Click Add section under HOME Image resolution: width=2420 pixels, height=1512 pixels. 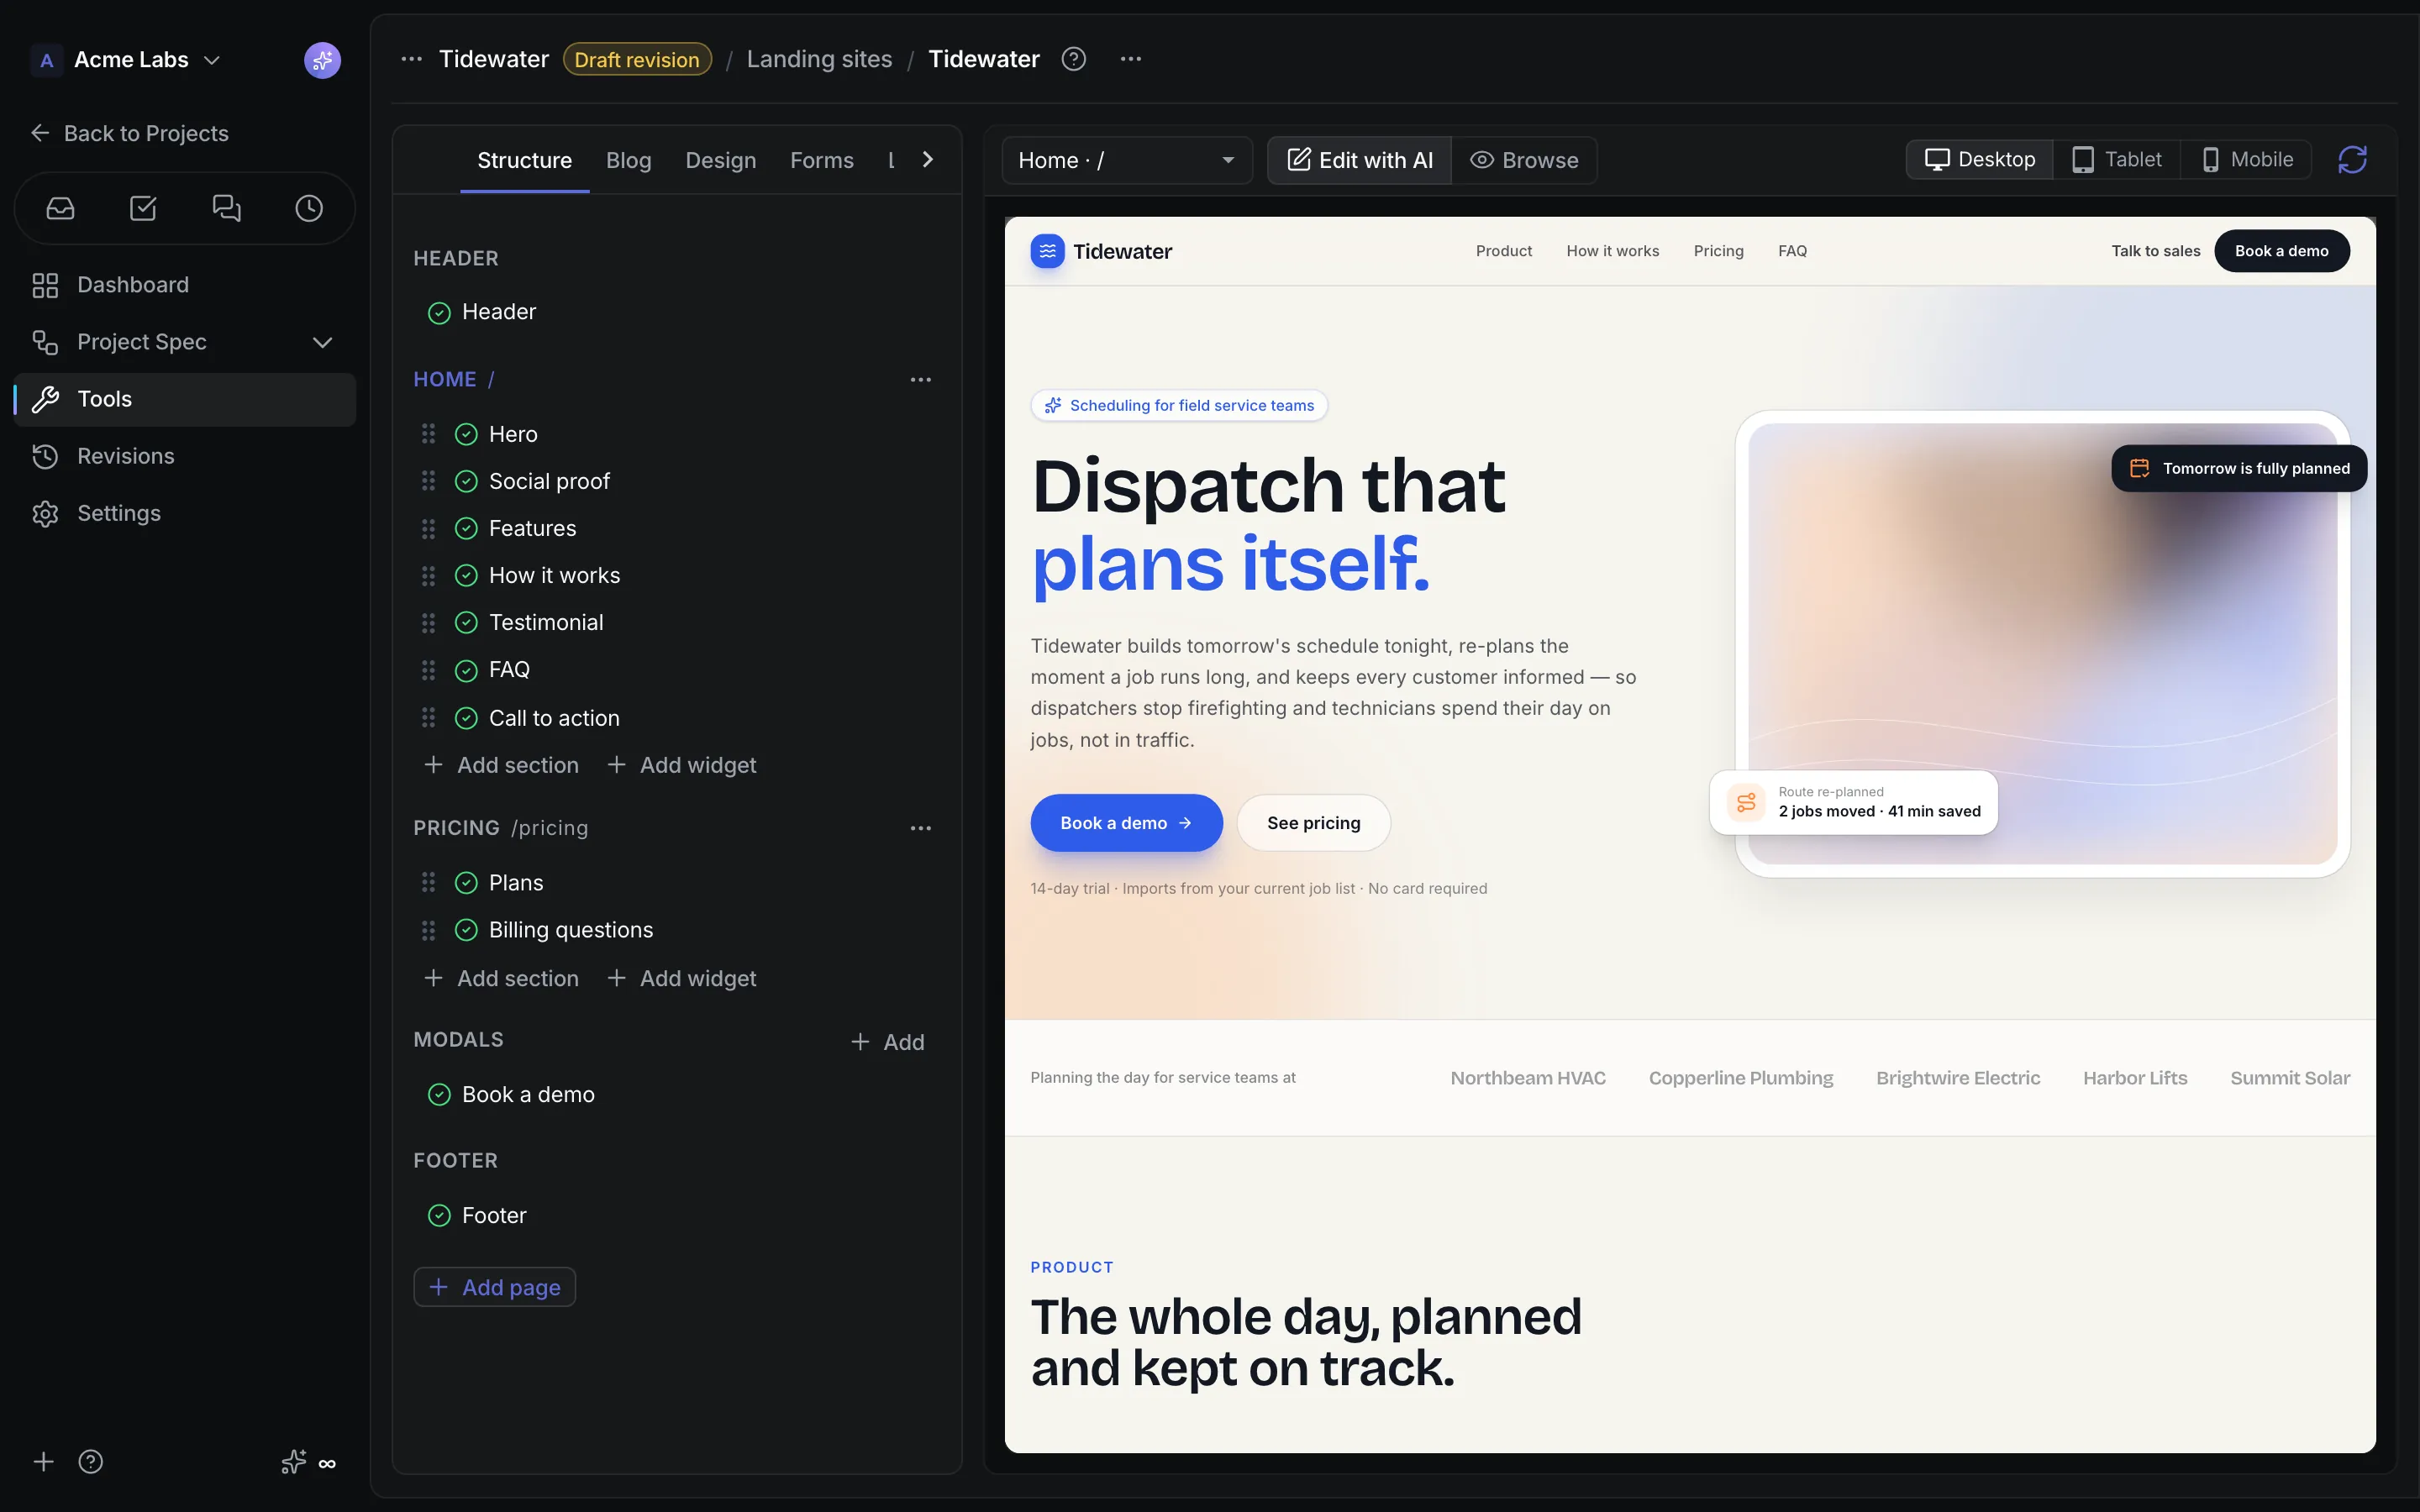pyautogui.click(x=501, y=765)
